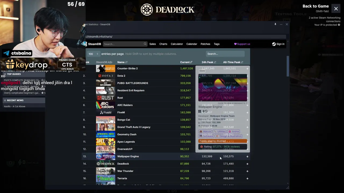The height and width of the screenshot is (193, 344).
Task: Click Dota 2 current count 799,156
Action: [x=185, y=76]
